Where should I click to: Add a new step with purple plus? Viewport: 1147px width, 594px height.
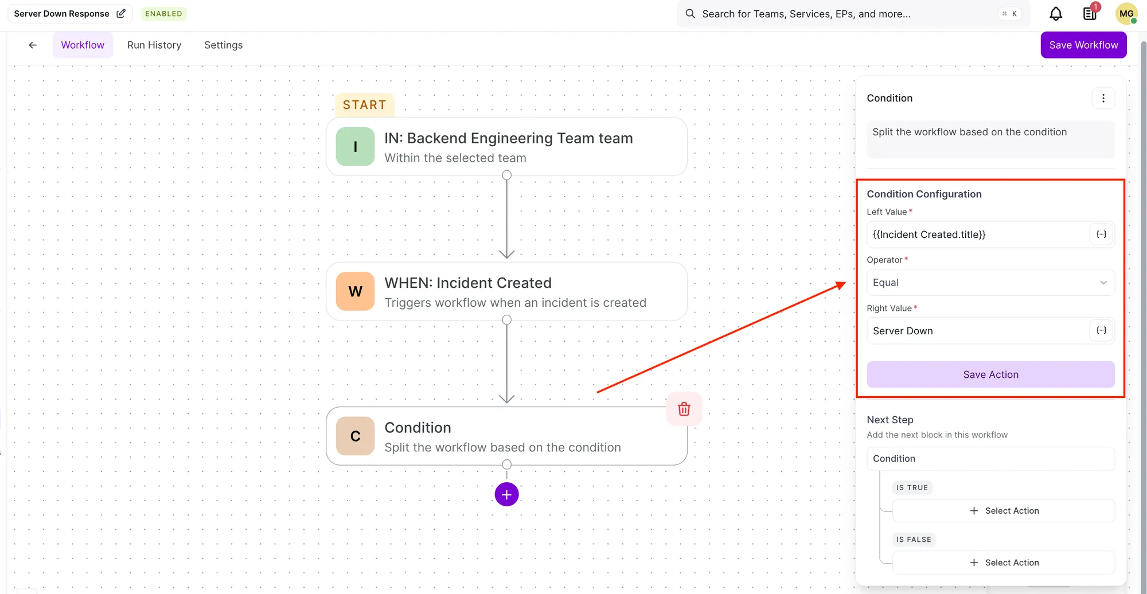coord(506,494)
